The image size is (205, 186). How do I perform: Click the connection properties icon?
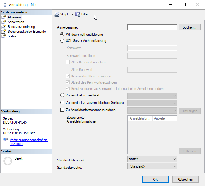point(5,140)
